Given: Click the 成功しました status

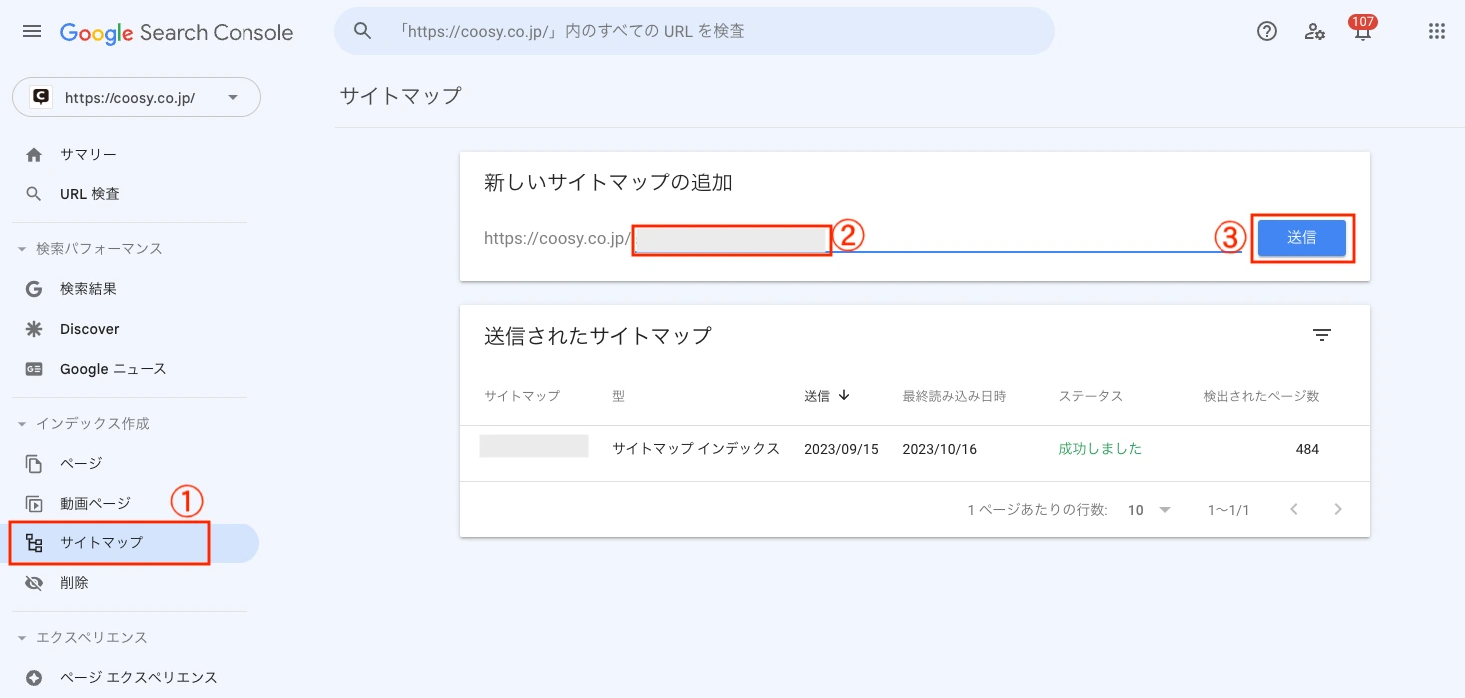Looking at the screenshot, I should [1100, 449].
